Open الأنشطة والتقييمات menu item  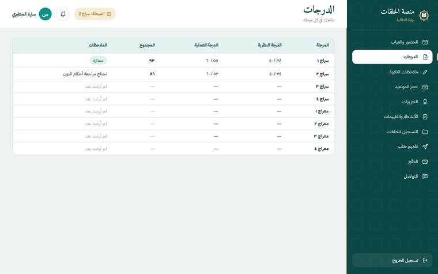point(392,117)
